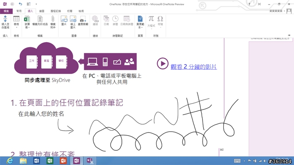294x165 pixels.
Task: Click the purple play button circle
Action: tap(163, 64)
